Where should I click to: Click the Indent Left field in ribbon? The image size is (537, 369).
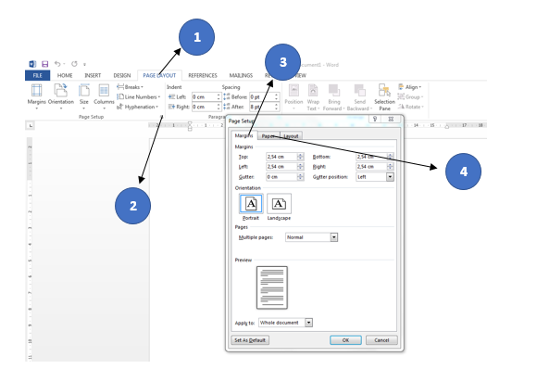coord(204,97)
